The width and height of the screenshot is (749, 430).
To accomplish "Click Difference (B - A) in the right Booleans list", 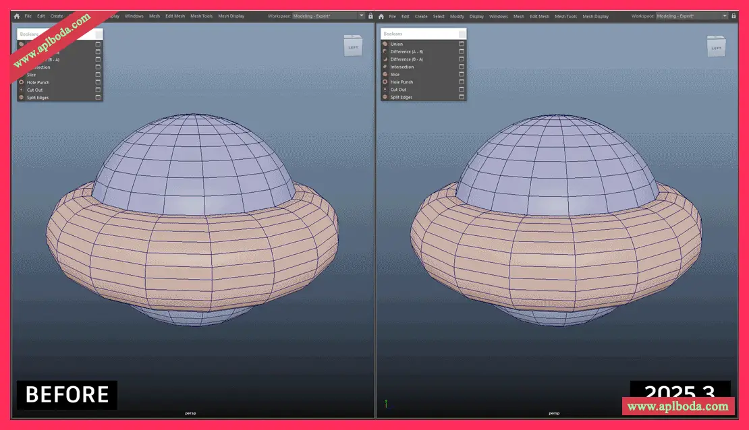I will pos(406,59).
